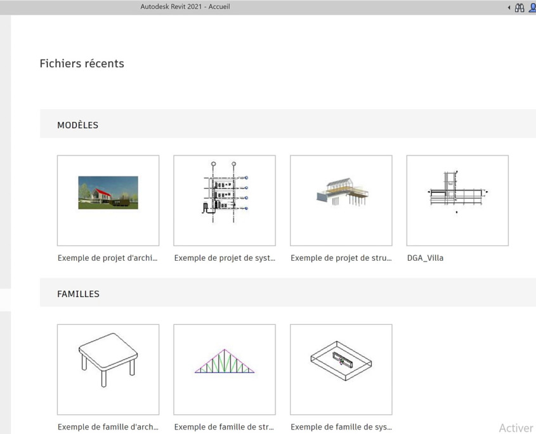Screen dimensions: 536x434
Task: Click the 'Exemple de projet de stru...' label
Action: (341, 258)
